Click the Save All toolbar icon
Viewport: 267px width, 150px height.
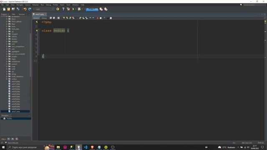(x=18, y=9)
